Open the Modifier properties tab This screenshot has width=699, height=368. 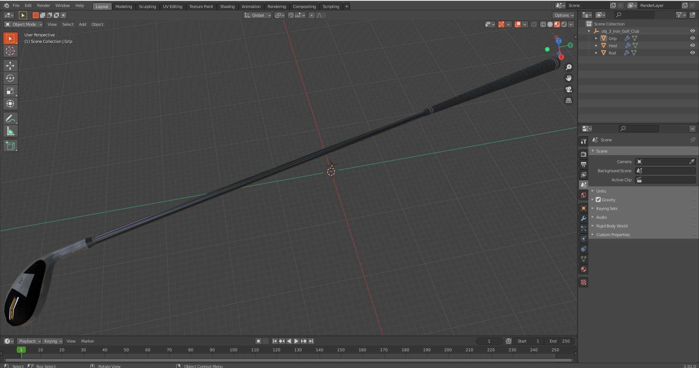tap(584, 218)
